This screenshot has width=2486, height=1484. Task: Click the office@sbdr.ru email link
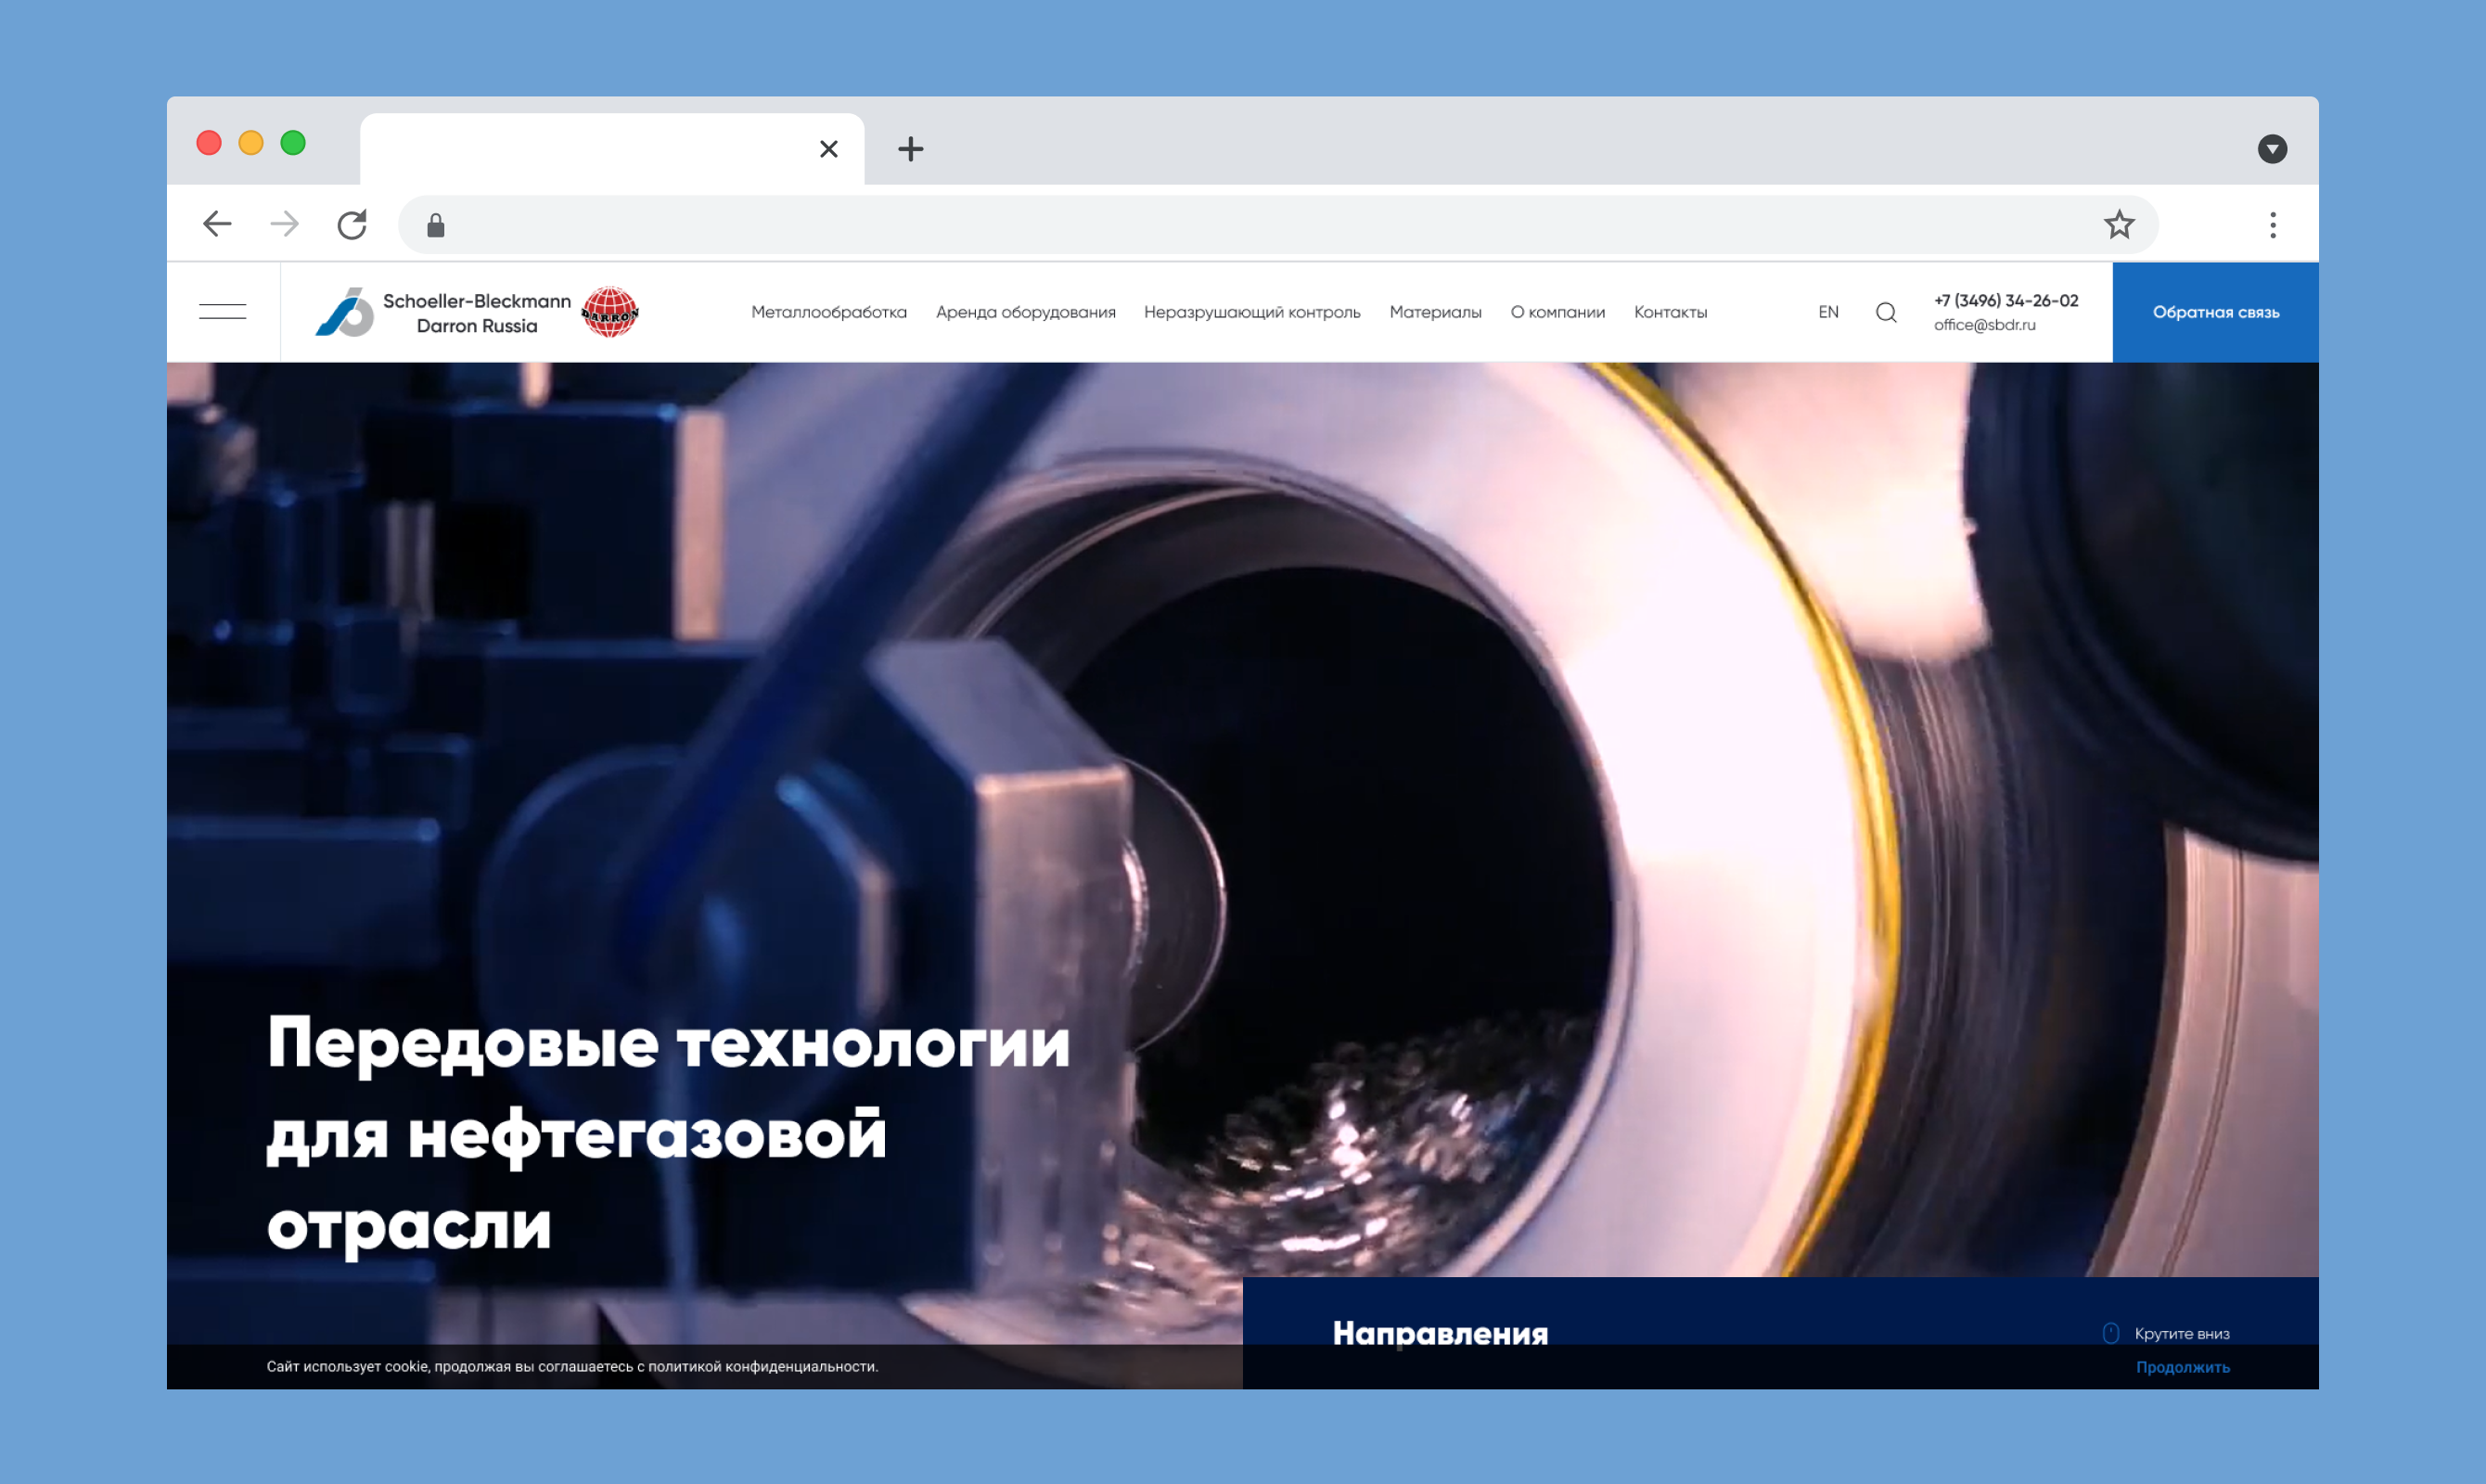[1984, 325]
